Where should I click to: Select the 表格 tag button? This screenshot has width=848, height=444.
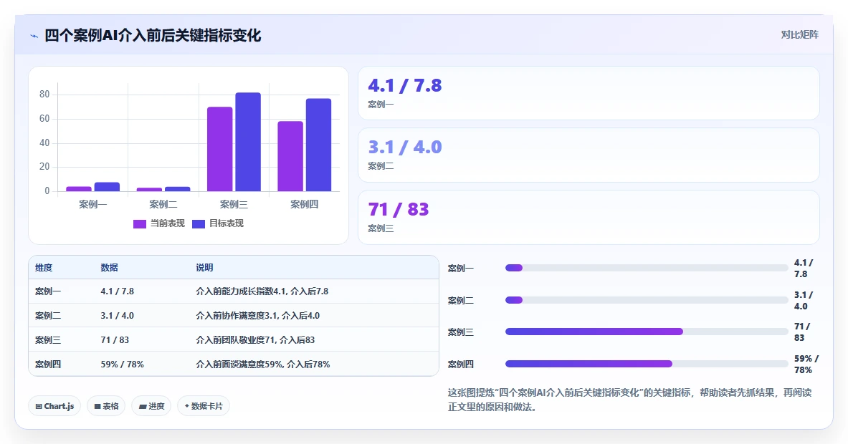tap(106, 406)
